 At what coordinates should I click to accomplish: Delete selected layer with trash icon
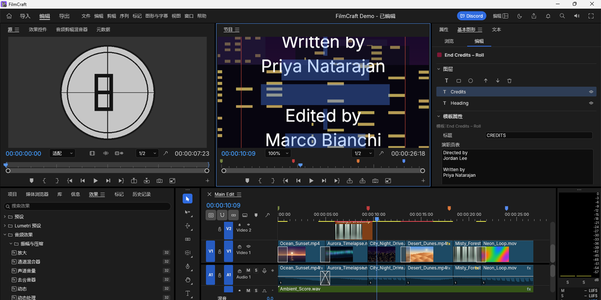(509, 80)
